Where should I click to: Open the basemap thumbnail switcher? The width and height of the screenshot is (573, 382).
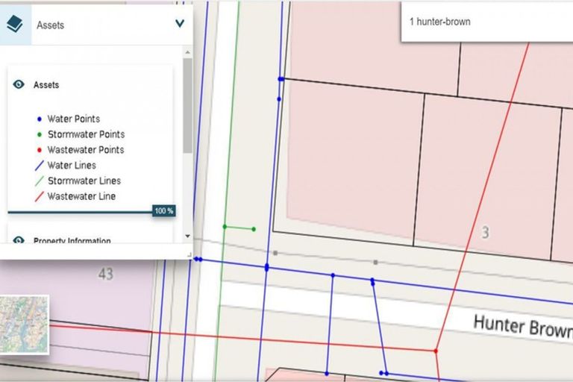(x=25, y=325)
